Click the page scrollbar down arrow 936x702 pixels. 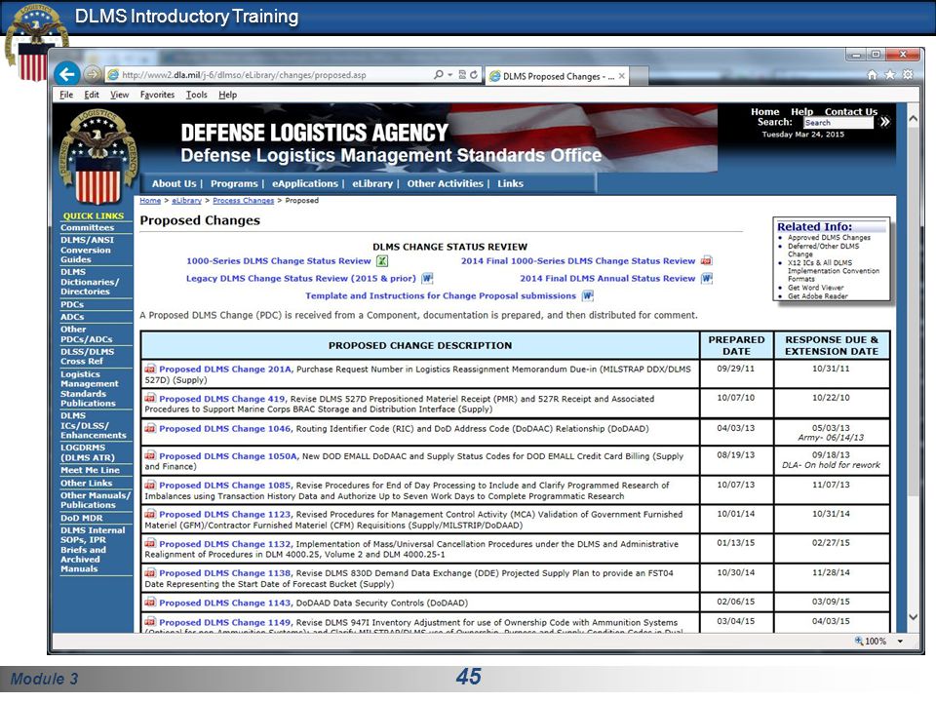pyautogui.click(x=913, y=617)
